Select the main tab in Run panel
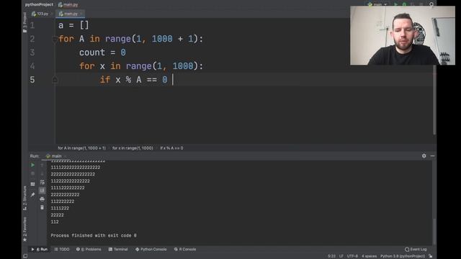The height and width of the screenshot is (259, 461). point(54,156)
